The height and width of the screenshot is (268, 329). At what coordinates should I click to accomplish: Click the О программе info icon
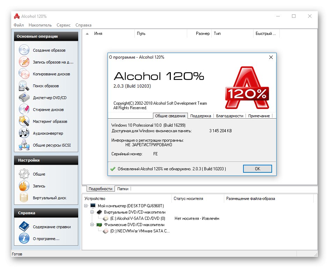[x=24, y=238]
